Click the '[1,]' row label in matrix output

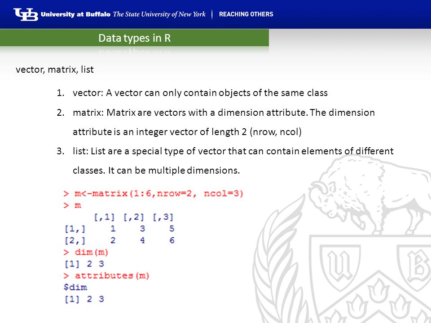pyautogui.click(x=75, y=229)
